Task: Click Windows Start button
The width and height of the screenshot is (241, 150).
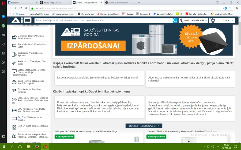Action: [x=4, y=147]
